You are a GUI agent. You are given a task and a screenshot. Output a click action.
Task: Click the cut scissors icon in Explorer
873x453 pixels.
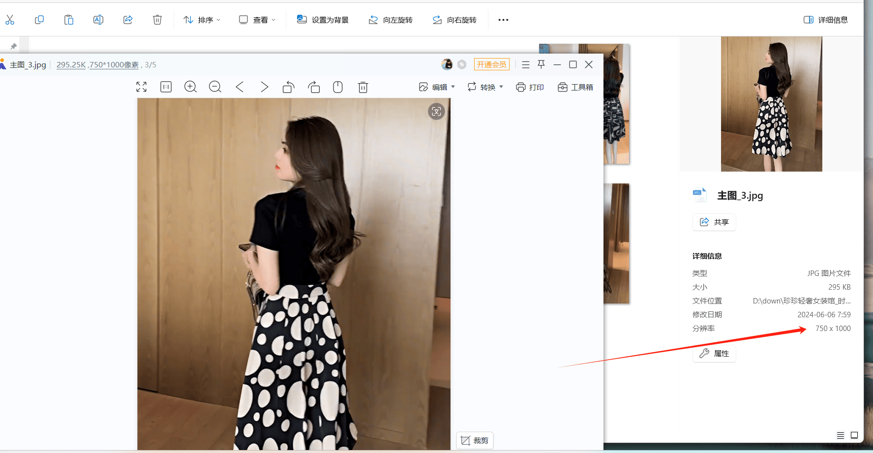click(x=10, y=20)
